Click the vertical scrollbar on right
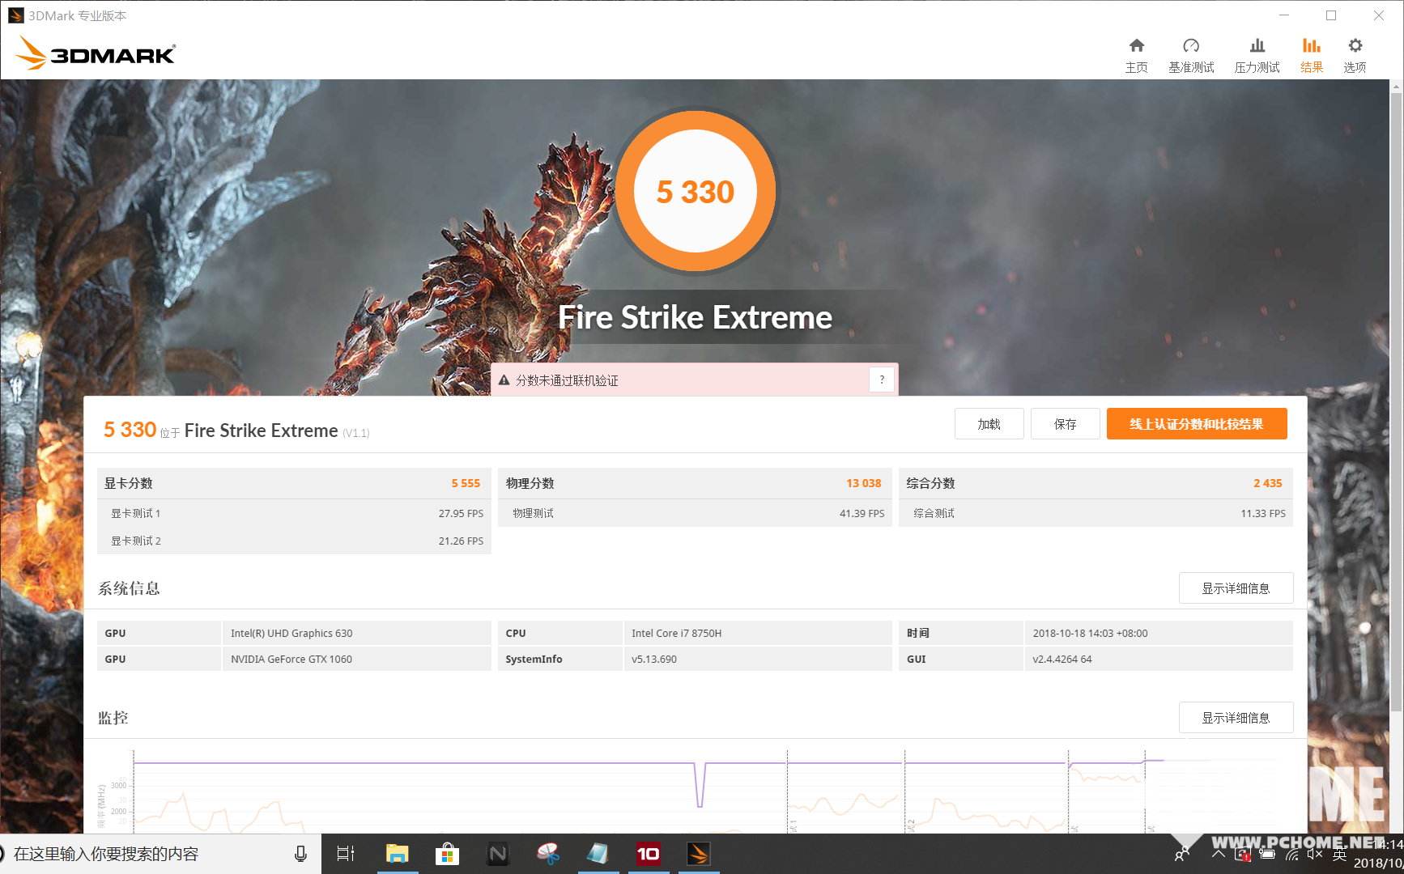Image resolution: width=1404 pixels, height=874 pixels. coord(1396,405)
